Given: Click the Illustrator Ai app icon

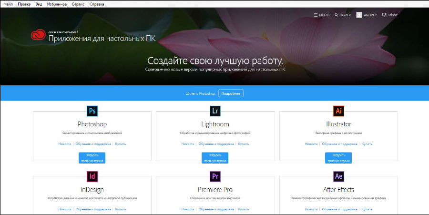Looking at the screenshot, I should click(x=338, y=111).
